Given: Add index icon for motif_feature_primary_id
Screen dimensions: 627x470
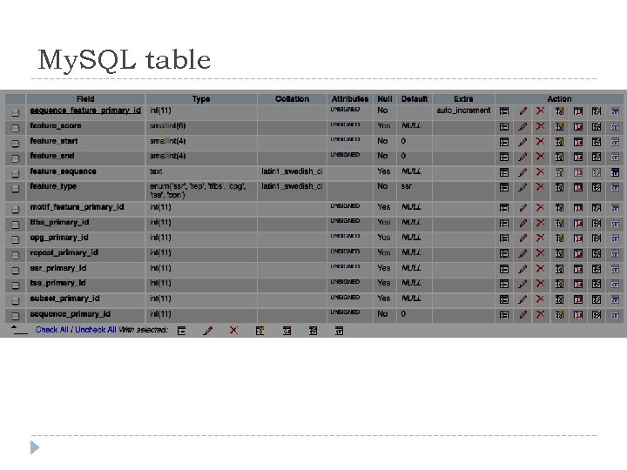Looking at the screenshot, I should (x=597, y=208).
